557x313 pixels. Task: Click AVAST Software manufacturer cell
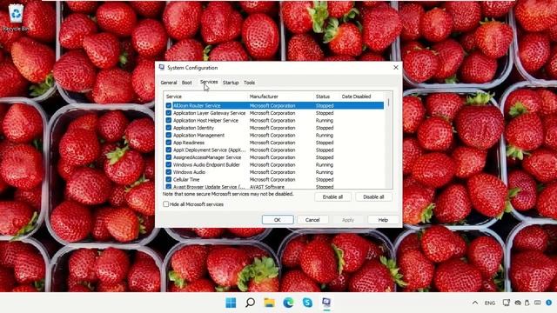tap(267, 187)
